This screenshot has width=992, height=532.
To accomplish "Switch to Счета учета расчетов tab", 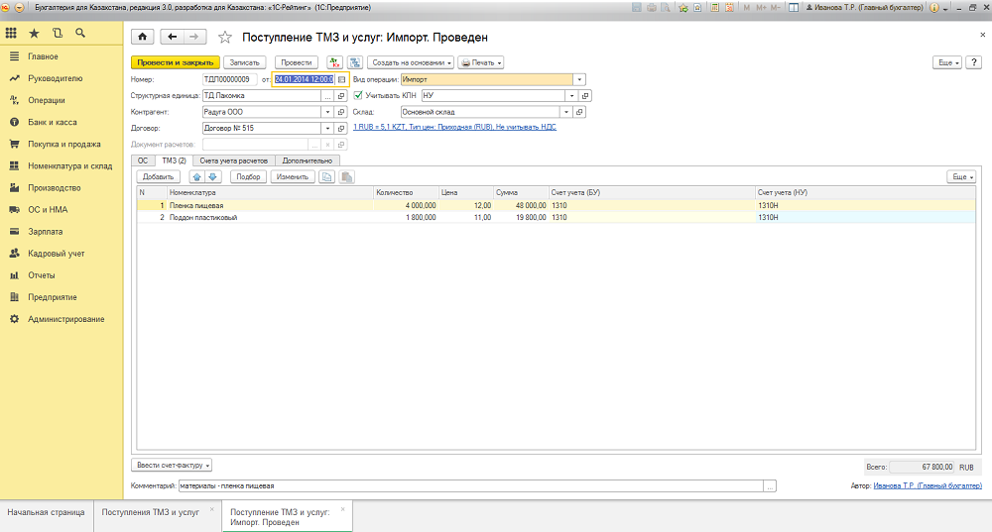I will (x=234, y=160).
